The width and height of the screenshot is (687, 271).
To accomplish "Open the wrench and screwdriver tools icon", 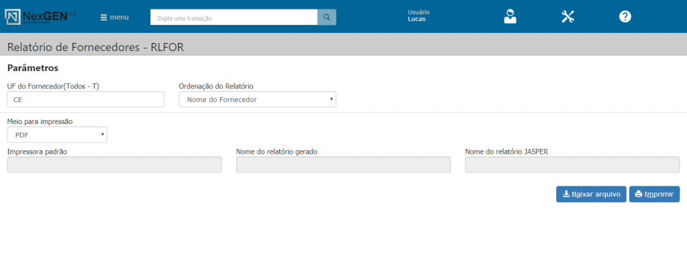I will [568, 17].
